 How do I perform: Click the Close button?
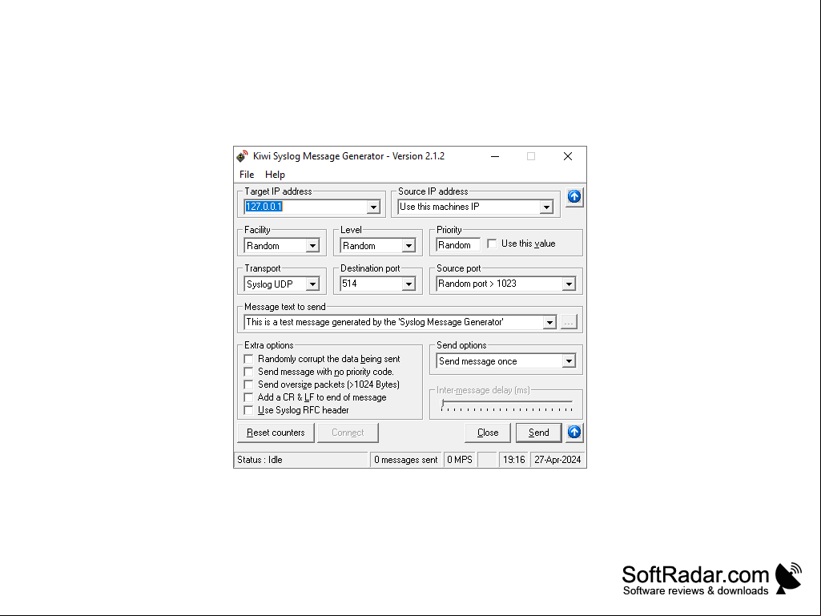pos(488,433)
